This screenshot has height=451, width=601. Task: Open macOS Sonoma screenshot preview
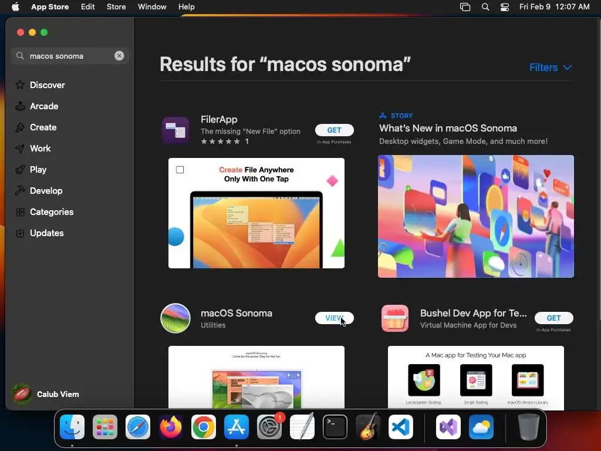tap(256, 377)
